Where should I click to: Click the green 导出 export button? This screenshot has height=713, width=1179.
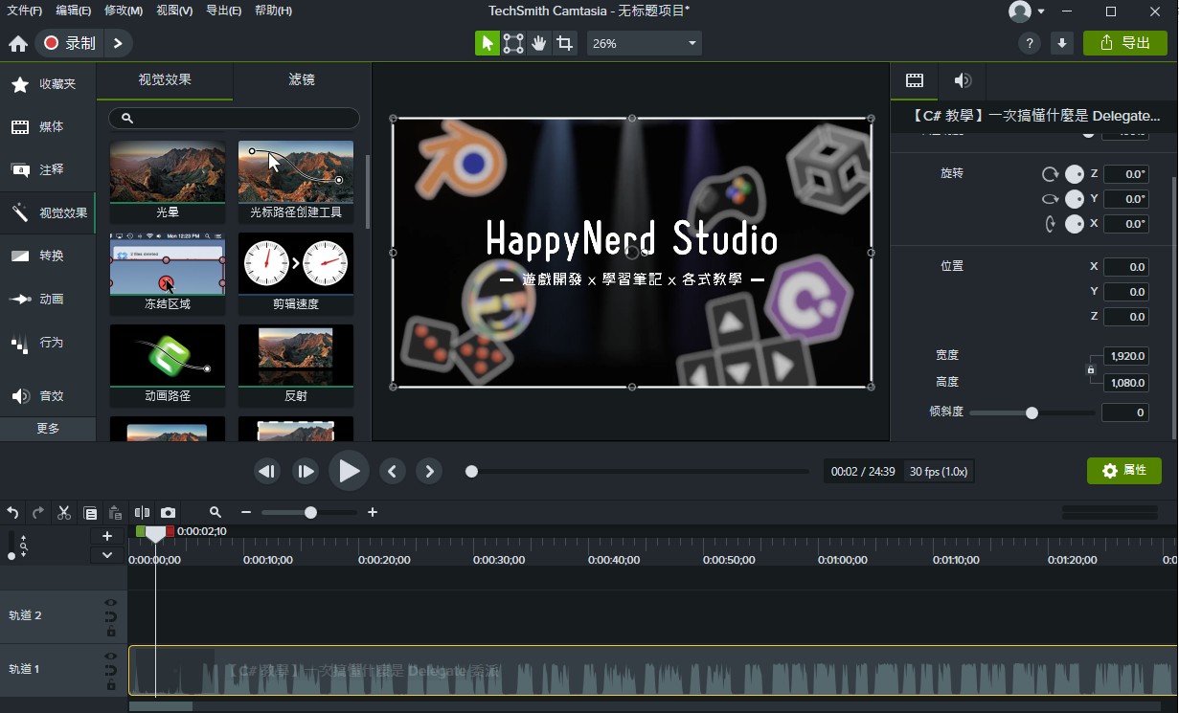tap(1124, 43)
